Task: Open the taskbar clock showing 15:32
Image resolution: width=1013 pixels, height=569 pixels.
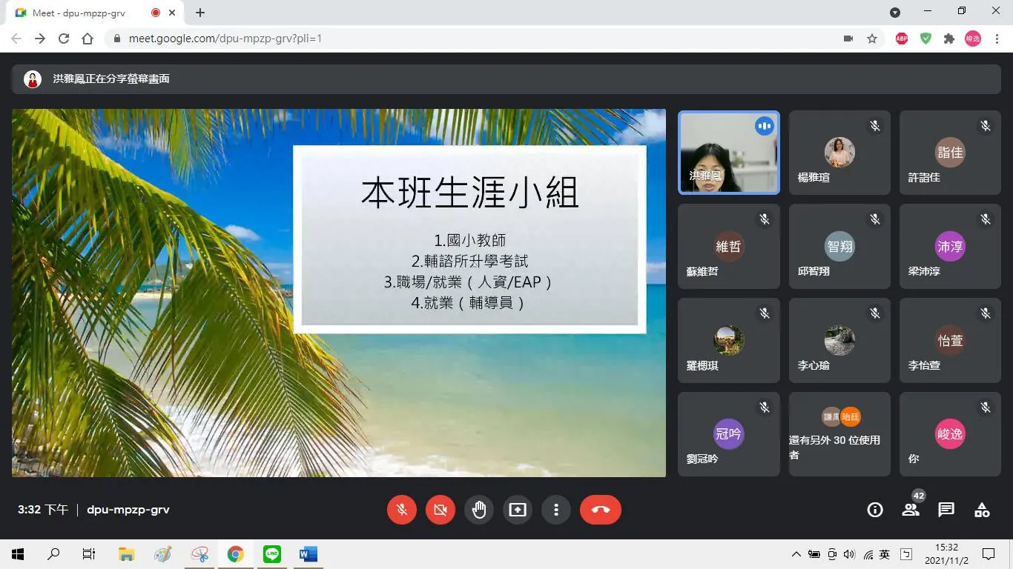Action: coord(947,554)
